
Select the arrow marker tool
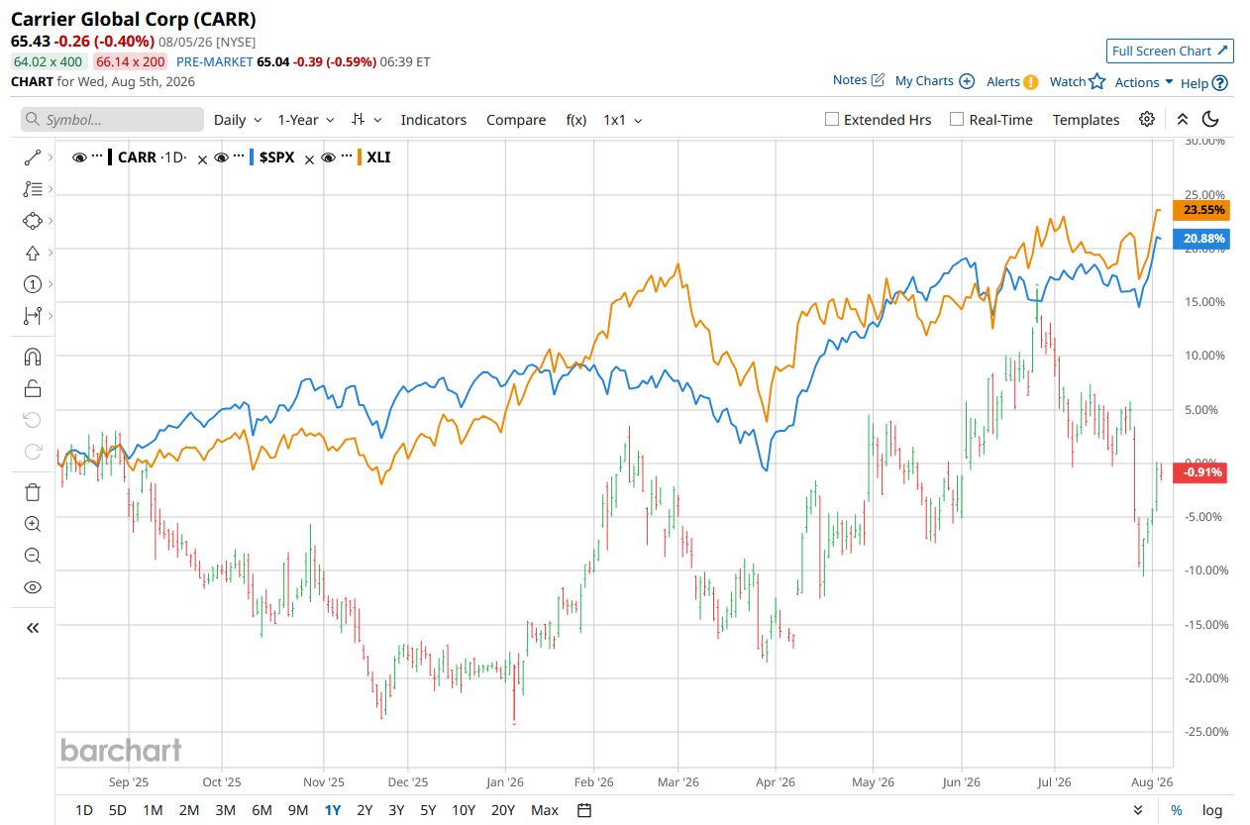click(32, 253)
